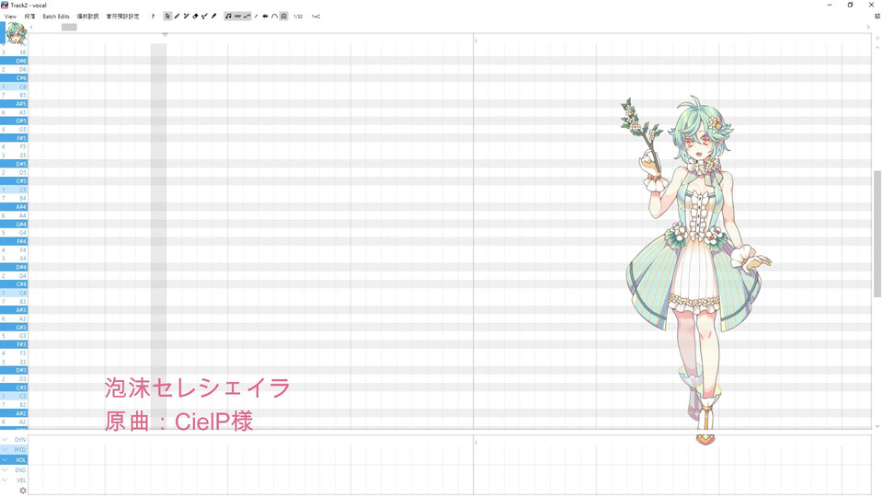Click the C#6 piano key
883x497 pixels.
[14, 77]
